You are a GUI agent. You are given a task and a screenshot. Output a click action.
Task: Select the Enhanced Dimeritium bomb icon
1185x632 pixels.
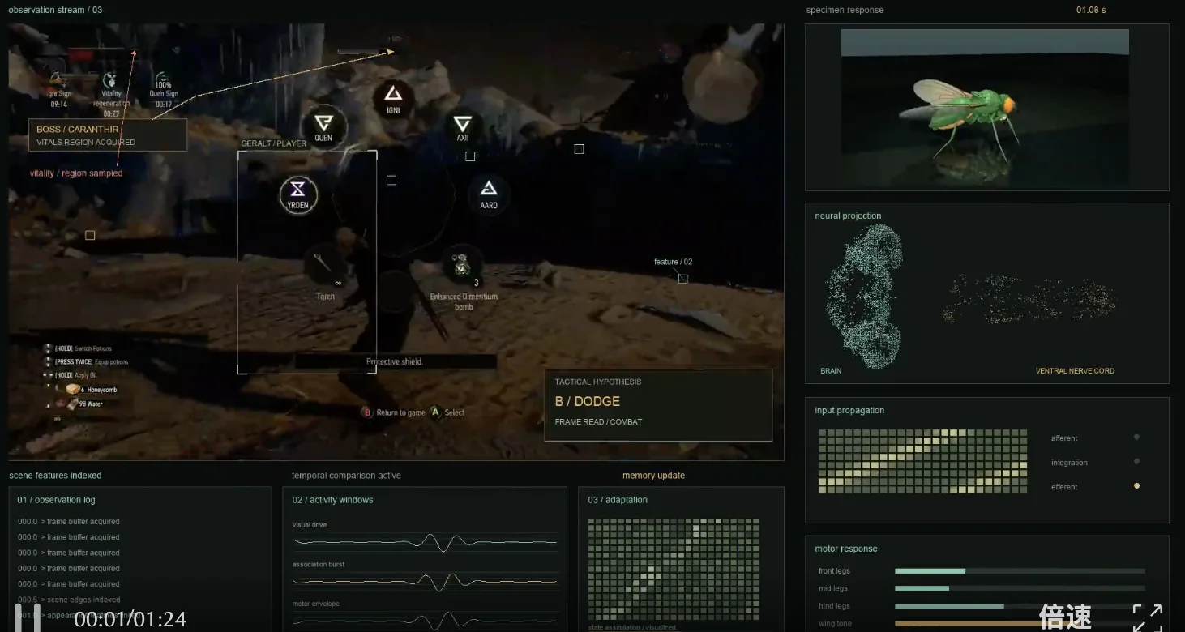(x=464, y=265)
